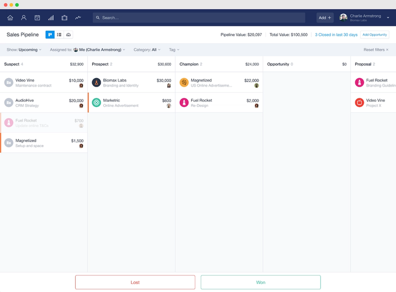
Task: Select the Prospect column header
Action: [x=131, y=64]
